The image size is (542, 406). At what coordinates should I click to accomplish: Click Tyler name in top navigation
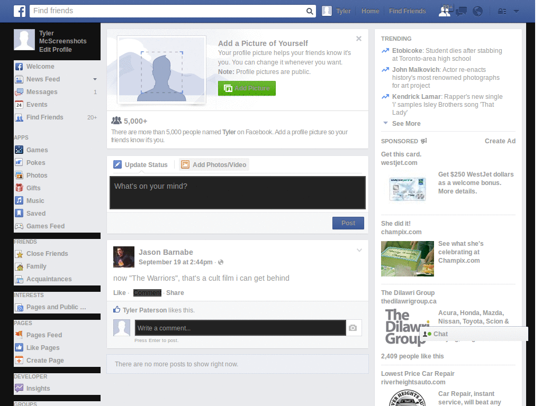[x=343, y=11]
